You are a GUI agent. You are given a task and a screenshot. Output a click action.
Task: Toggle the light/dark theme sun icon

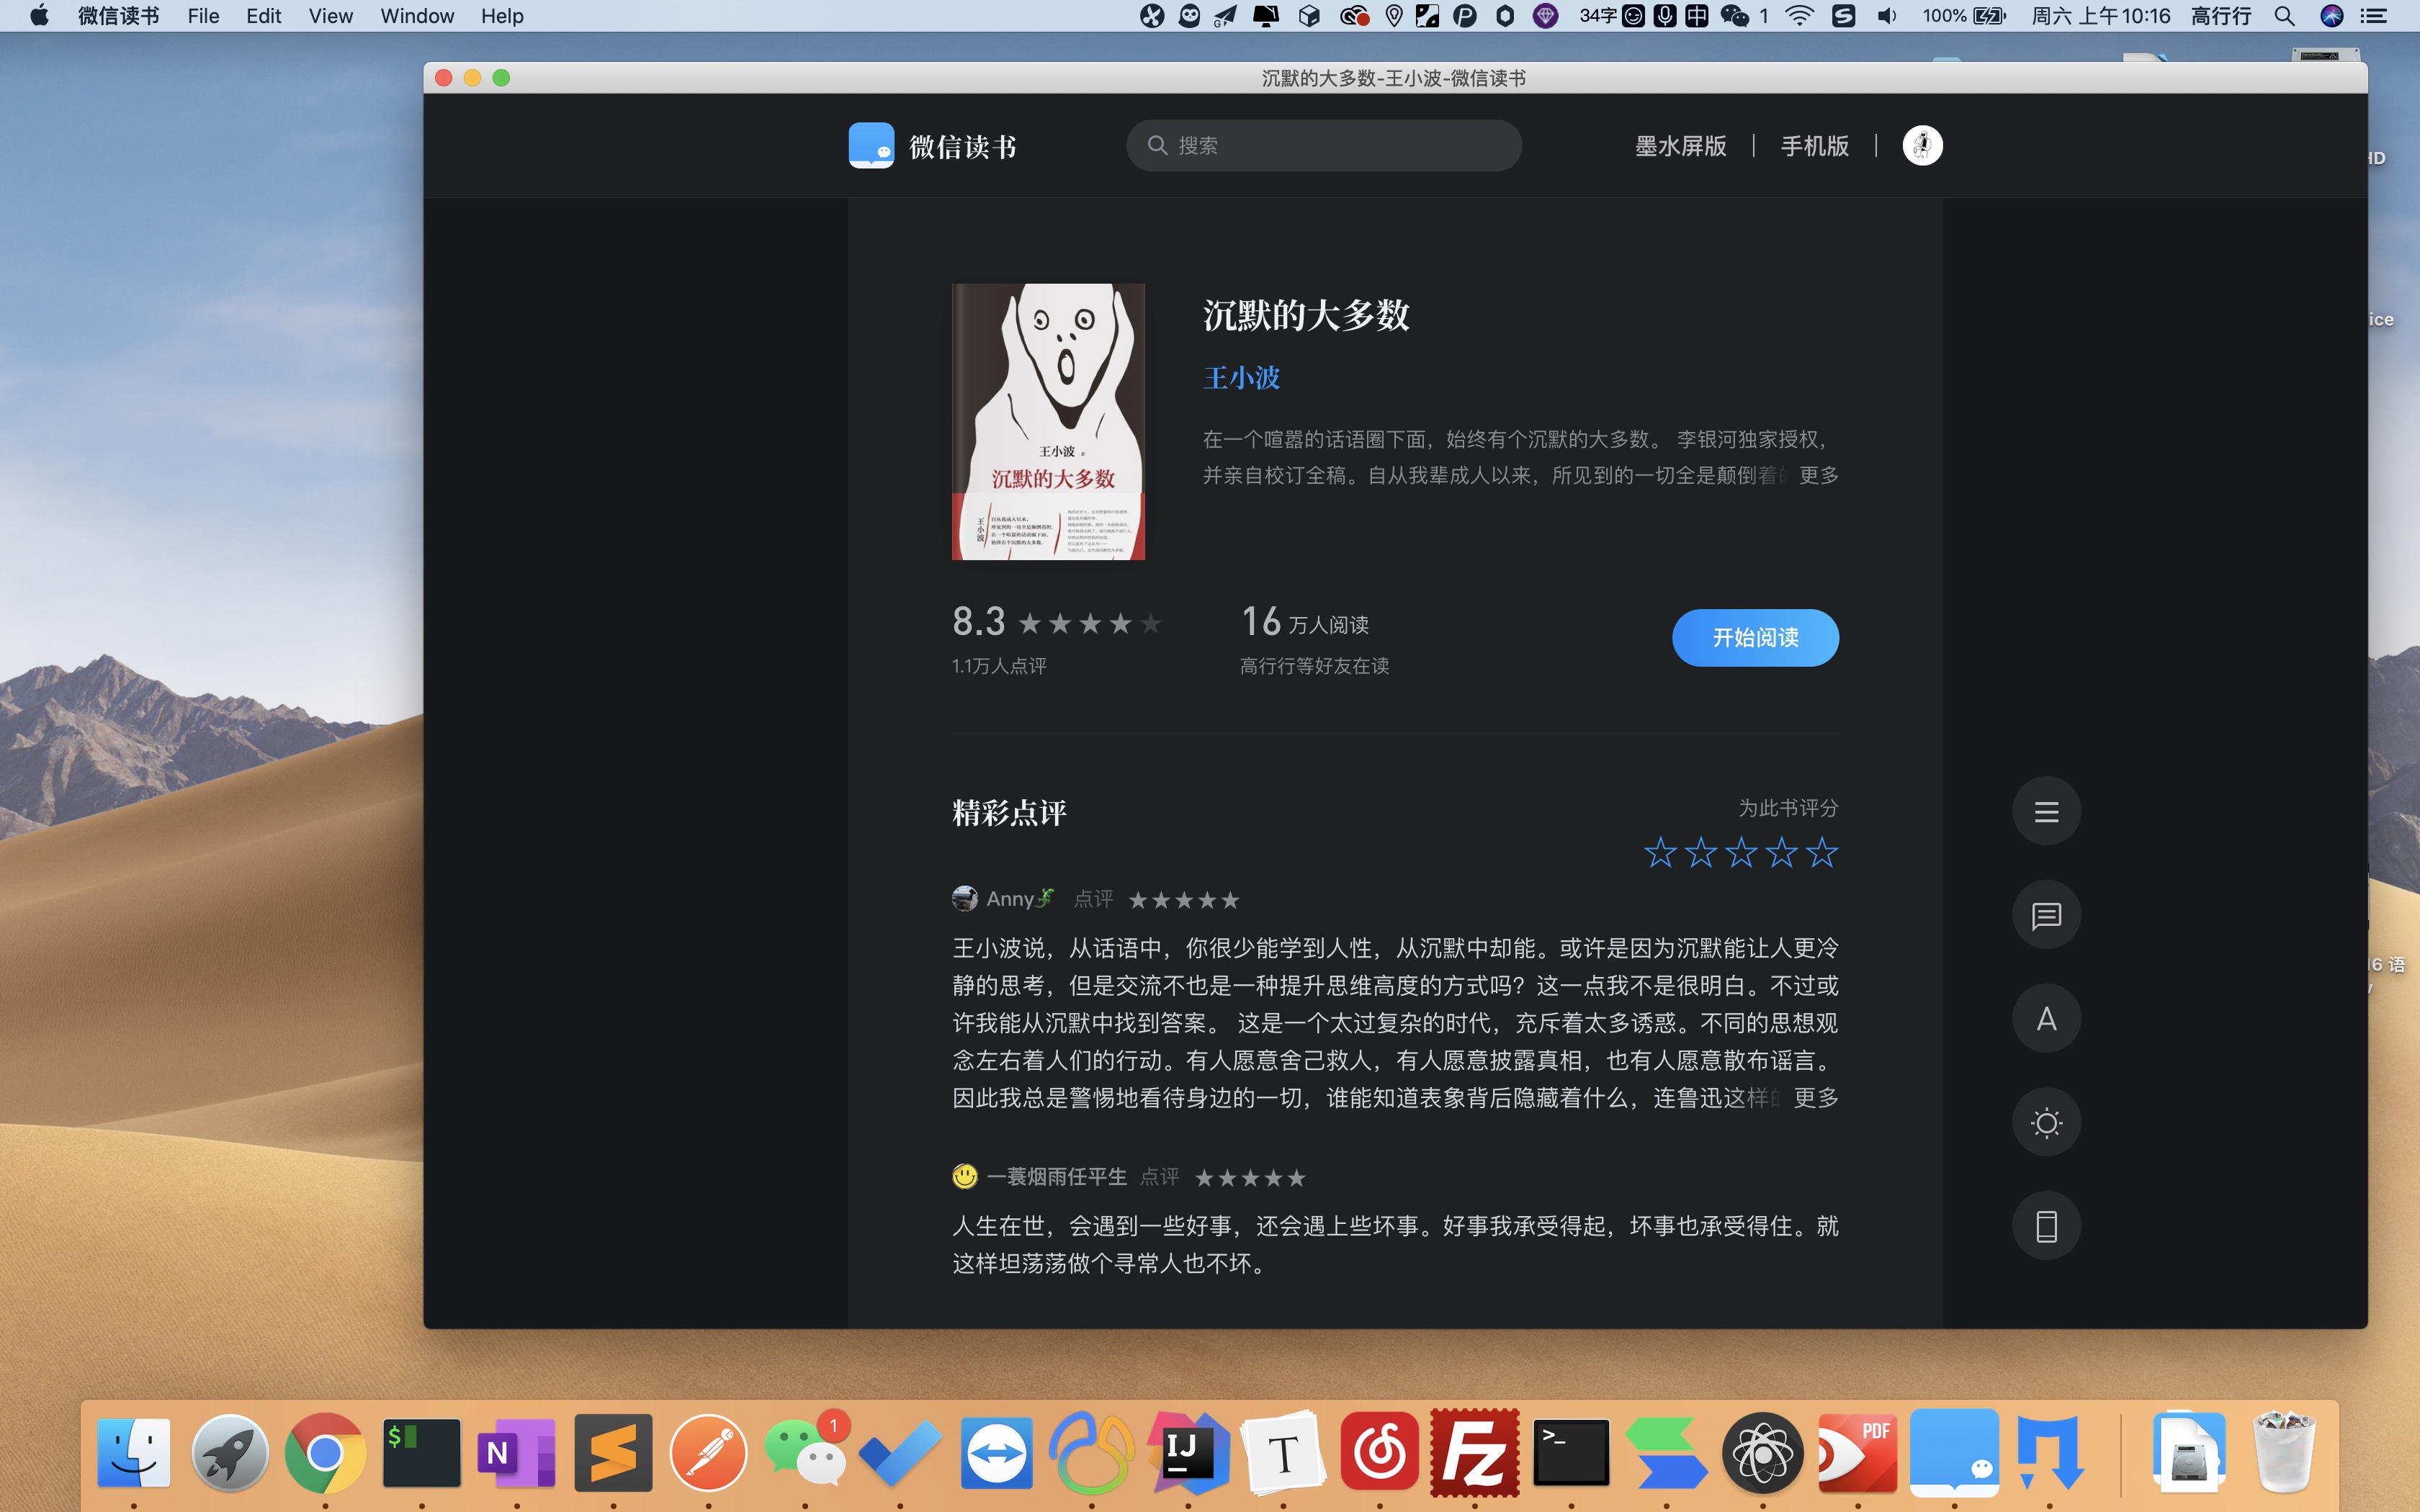coord(2046,1123)
